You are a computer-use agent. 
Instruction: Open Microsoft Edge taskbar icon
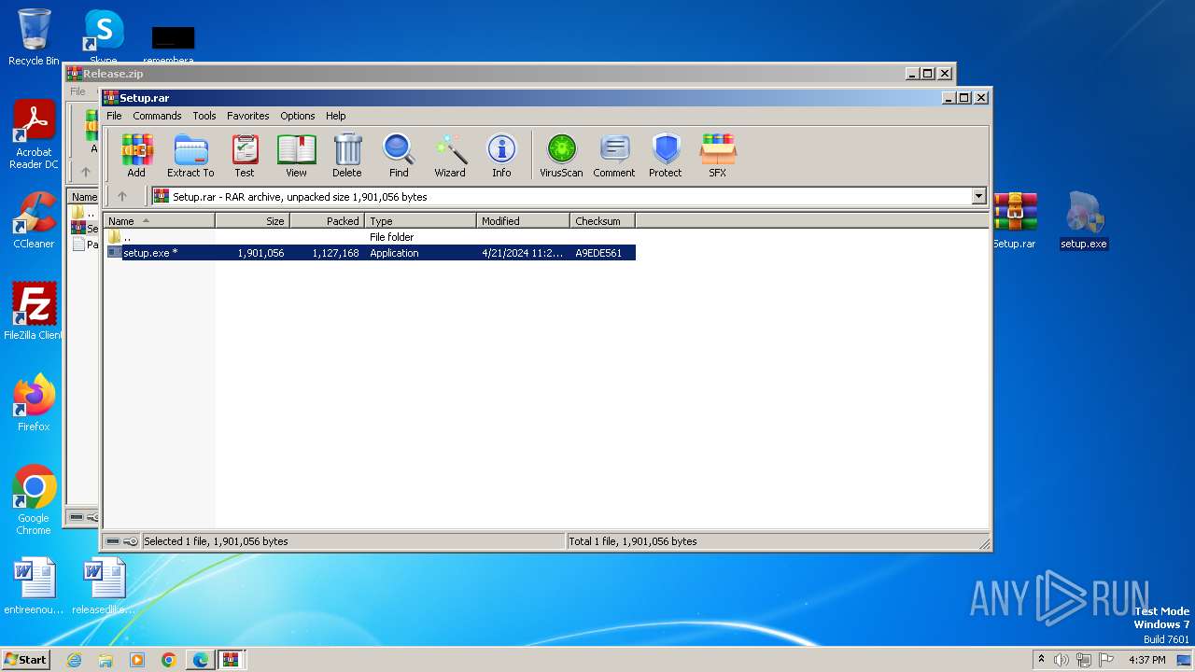coord(201,660)
